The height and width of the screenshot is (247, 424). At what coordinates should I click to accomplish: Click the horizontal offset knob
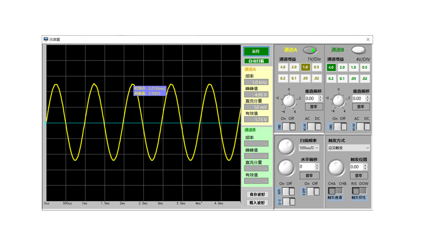[285, 167]
